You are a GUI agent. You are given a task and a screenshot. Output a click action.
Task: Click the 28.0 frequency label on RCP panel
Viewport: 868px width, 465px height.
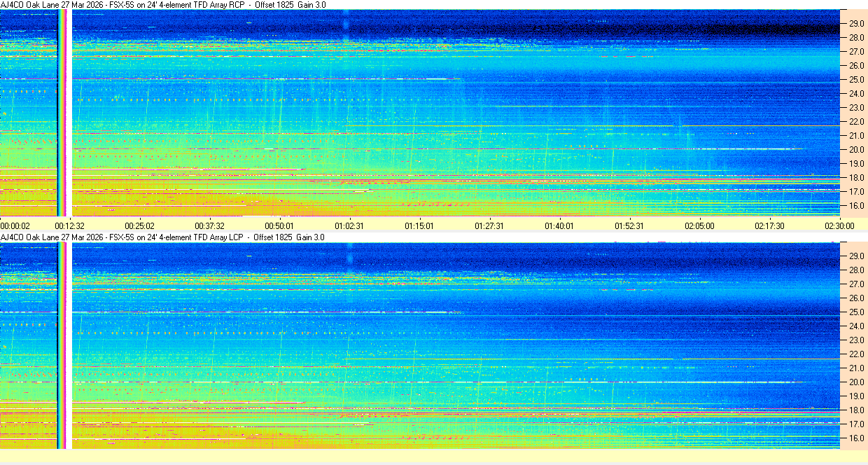(x=857, y=38)
